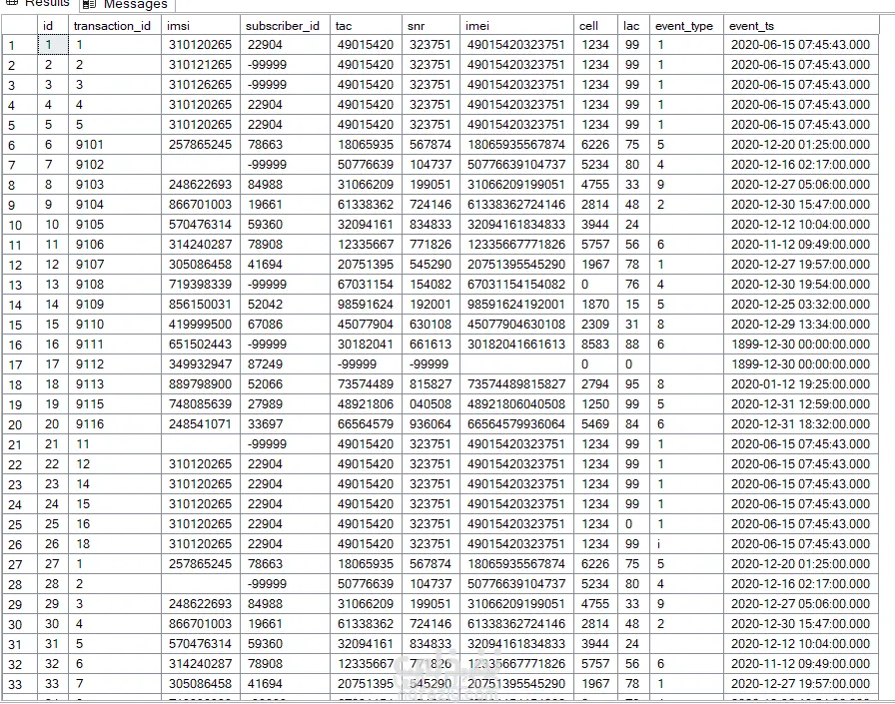Click the snr column header
The height and width of the screenshot is (704, 895).
pos(431,26)
